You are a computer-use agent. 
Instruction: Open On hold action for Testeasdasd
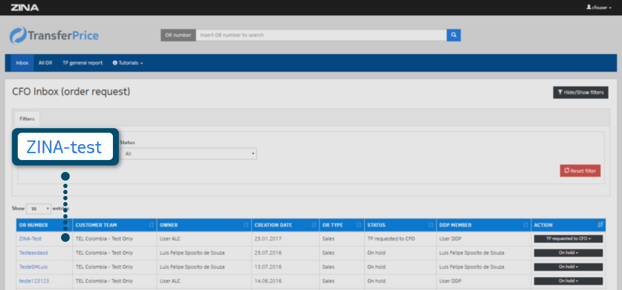pyautogui.click(x=568, y=253)
